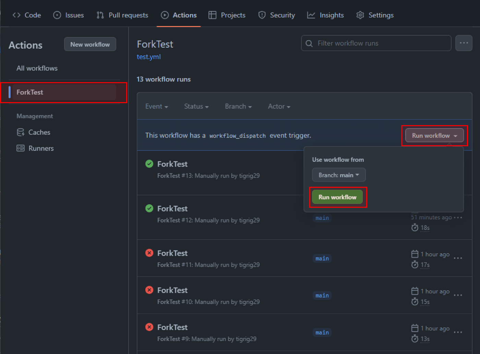Click the New workflow button

90,44
